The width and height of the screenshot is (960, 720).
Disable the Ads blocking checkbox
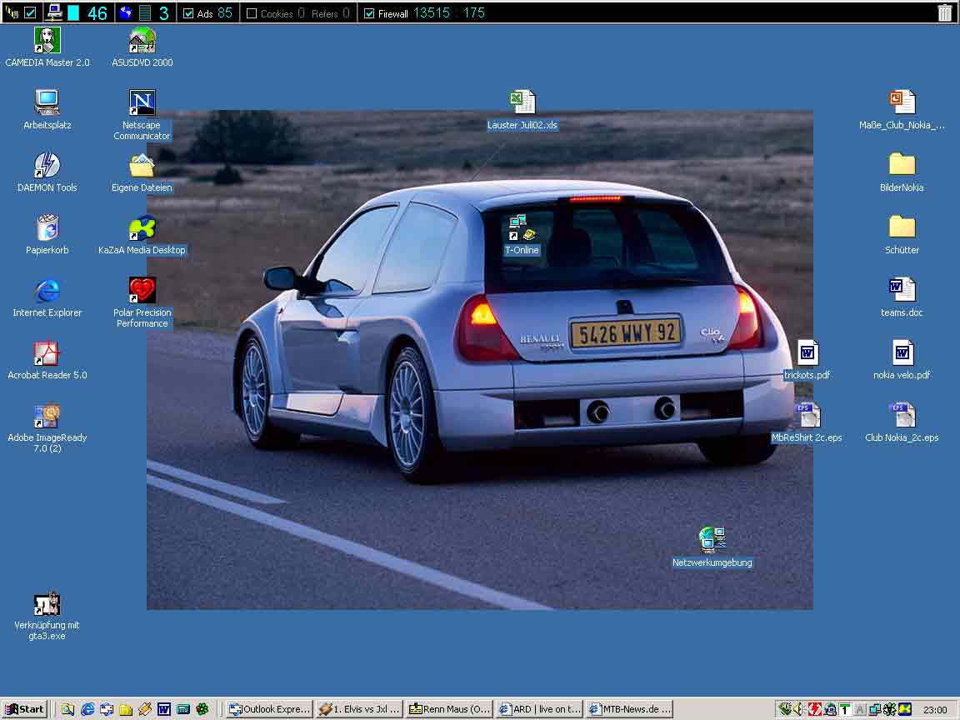[x=188, y=13]
